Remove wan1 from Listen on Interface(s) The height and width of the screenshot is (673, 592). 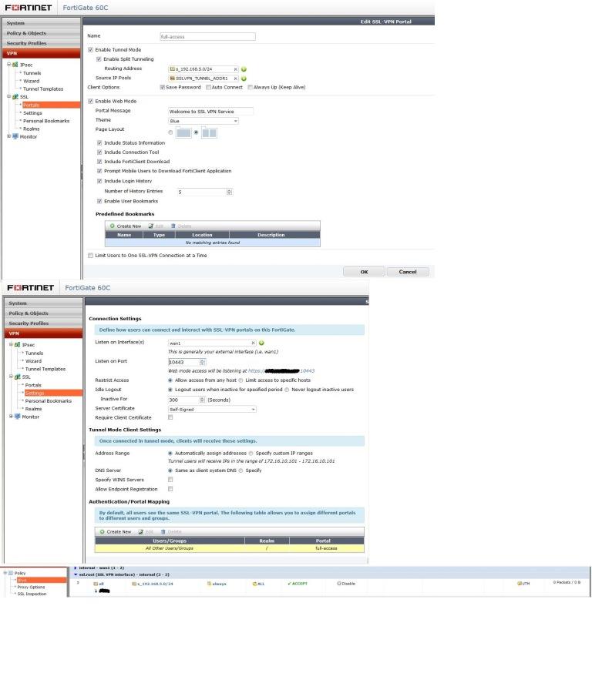click(x=253, y=343)
